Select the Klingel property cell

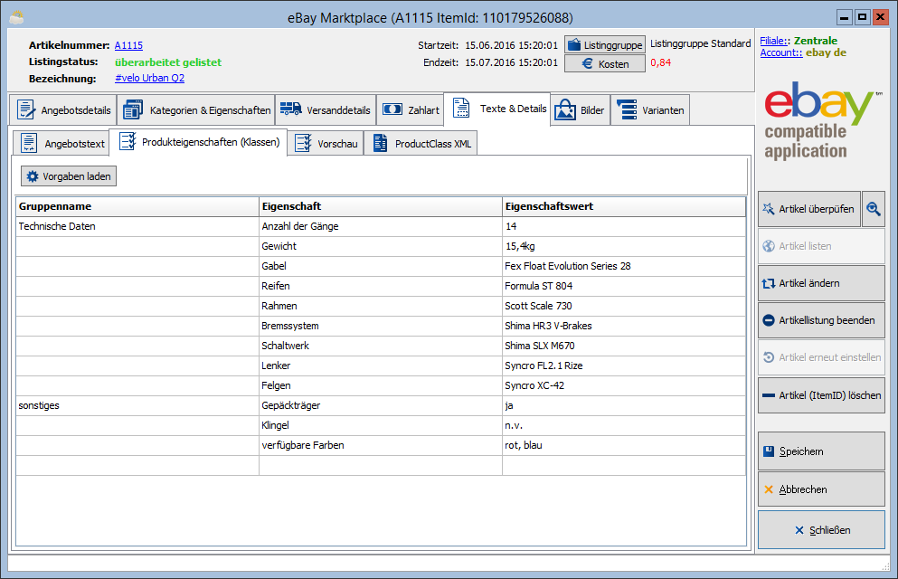pos(381,425)
